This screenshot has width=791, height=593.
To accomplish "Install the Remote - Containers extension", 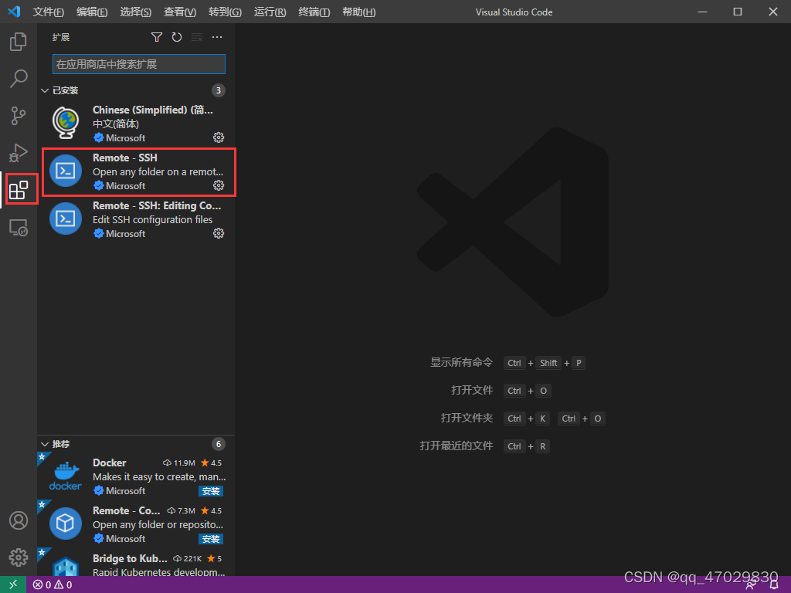I will 211,539.
